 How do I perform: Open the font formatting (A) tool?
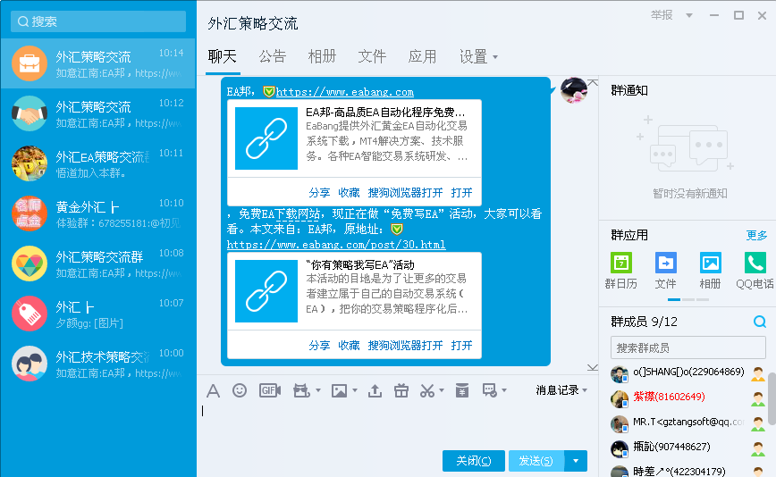tap(214, 391)
